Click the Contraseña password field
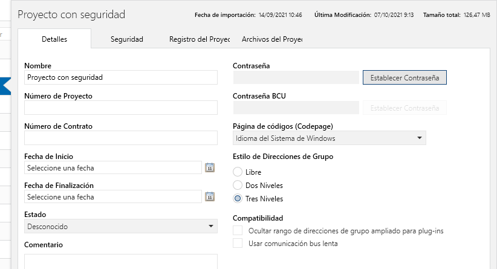The width and height of the screenshot is (497, 269). [296, 77]
